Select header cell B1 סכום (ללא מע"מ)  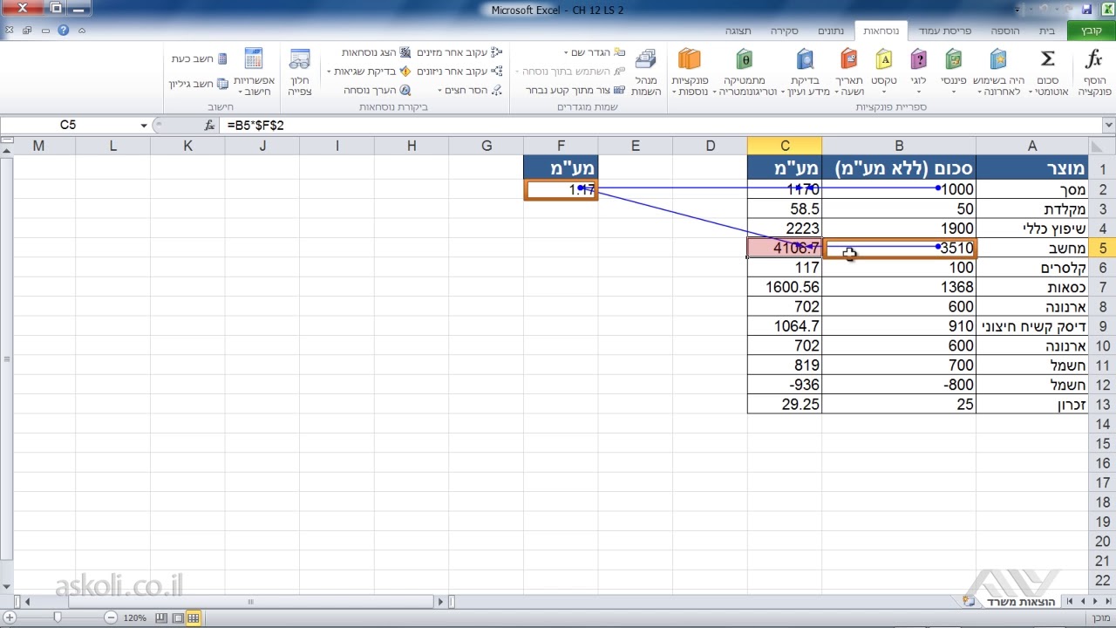(x=899, y=169)
